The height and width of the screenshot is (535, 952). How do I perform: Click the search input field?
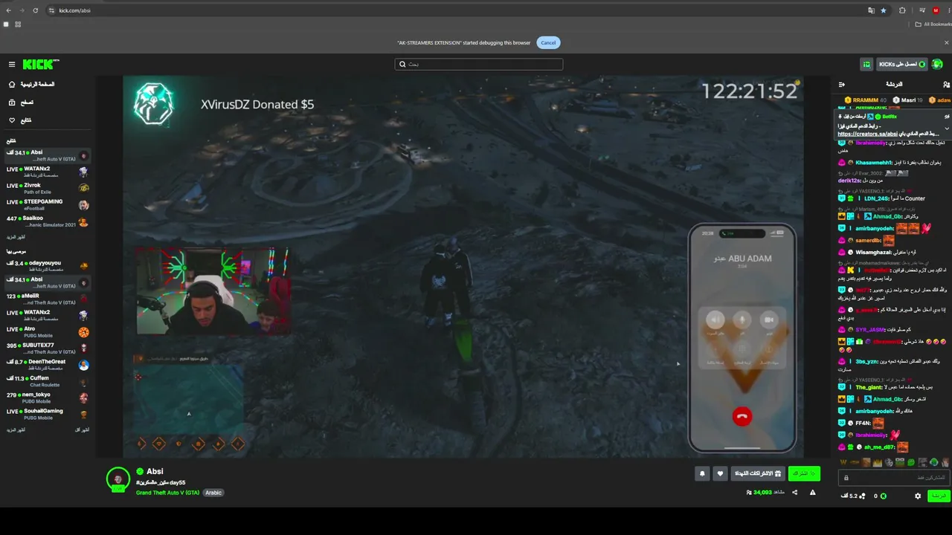(x=478, y=64)
